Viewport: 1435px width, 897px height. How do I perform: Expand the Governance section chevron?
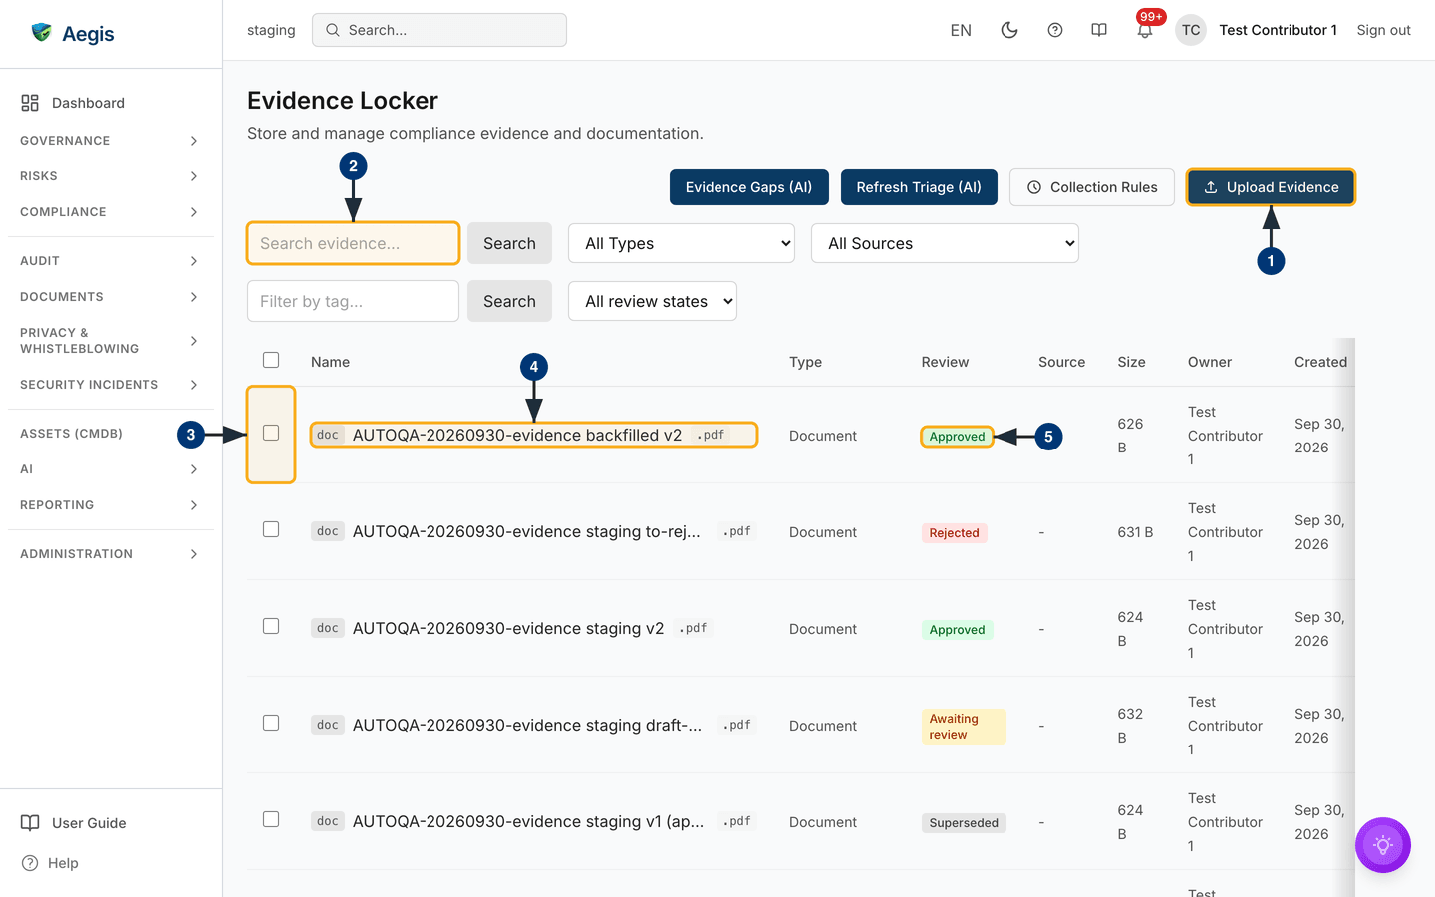(x=194, y=141)
